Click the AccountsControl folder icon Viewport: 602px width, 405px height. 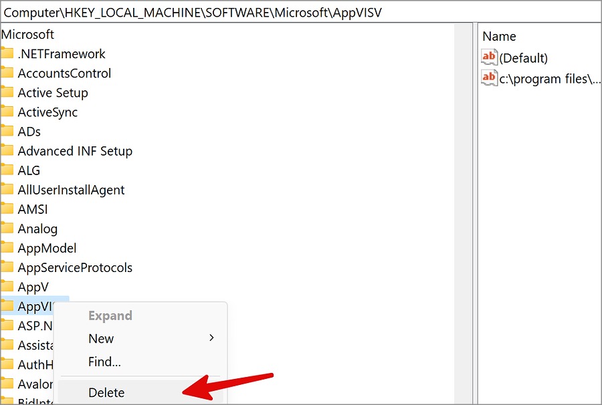[7, 72]
